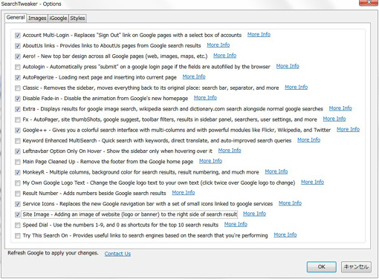
Task: Uncheck the Extra results checkbox
Action: (x=17, y=109)
